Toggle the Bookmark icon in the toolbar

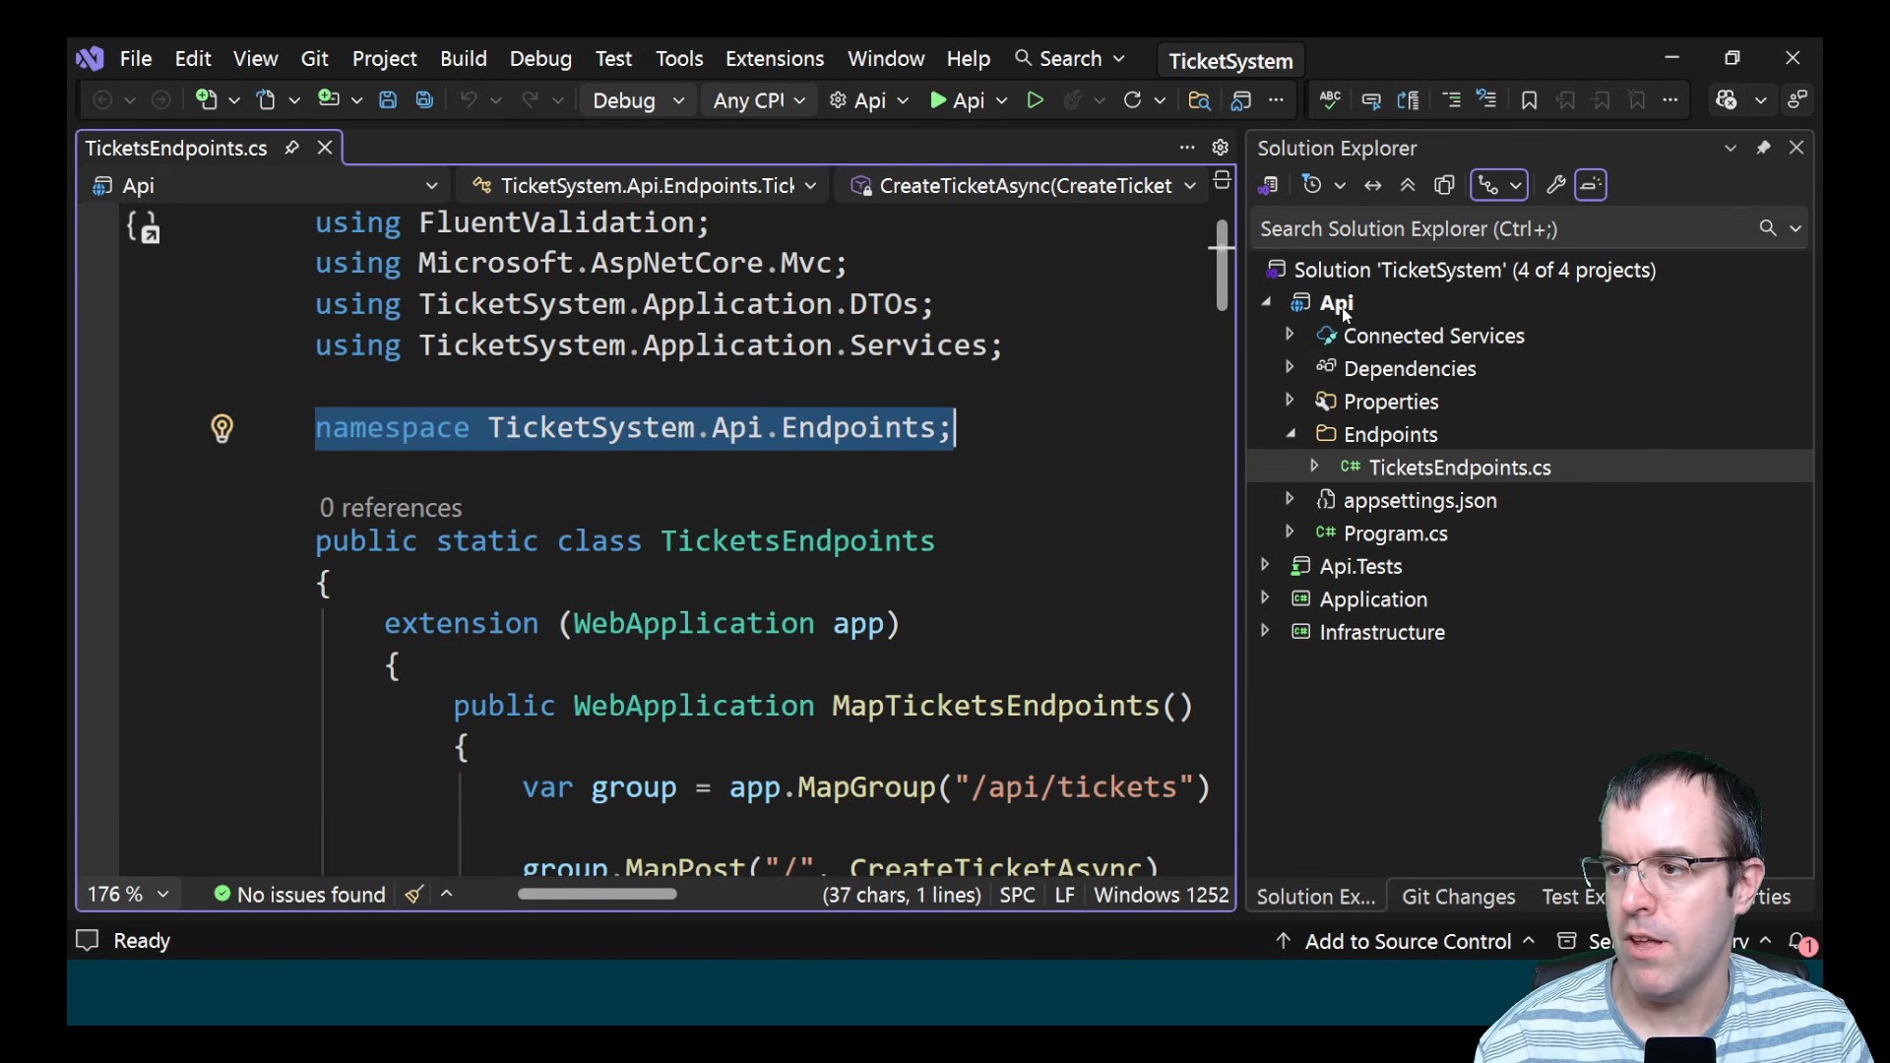(1529, 100)
